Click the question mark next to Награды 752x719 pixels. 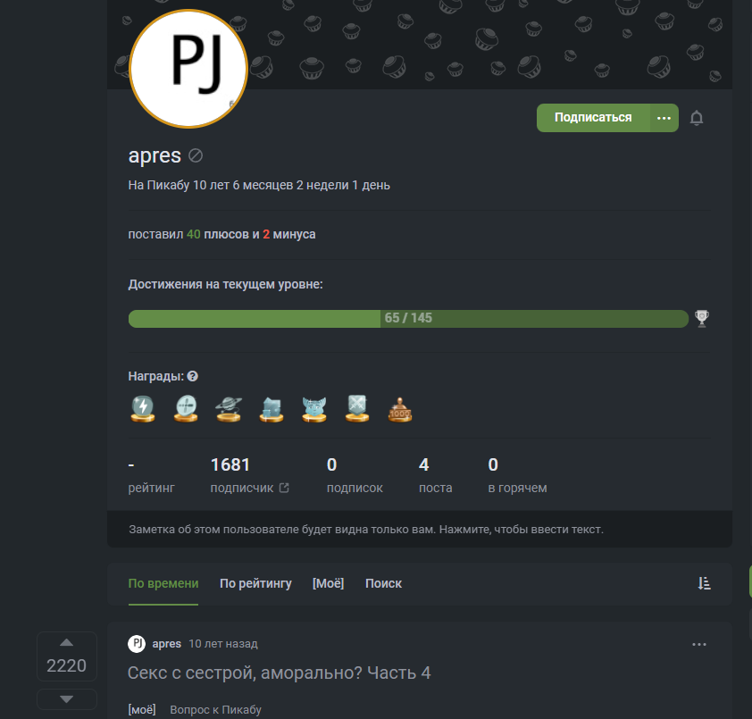[x=192, y=377]
